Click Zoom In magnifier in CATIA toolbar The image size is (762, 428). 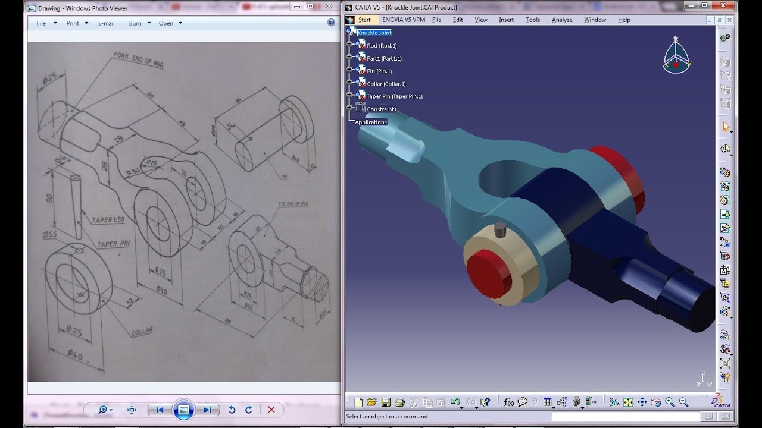coord(670,402)
